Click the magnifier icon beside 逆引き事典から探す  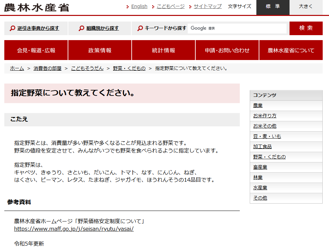click(x=12, y=28)
